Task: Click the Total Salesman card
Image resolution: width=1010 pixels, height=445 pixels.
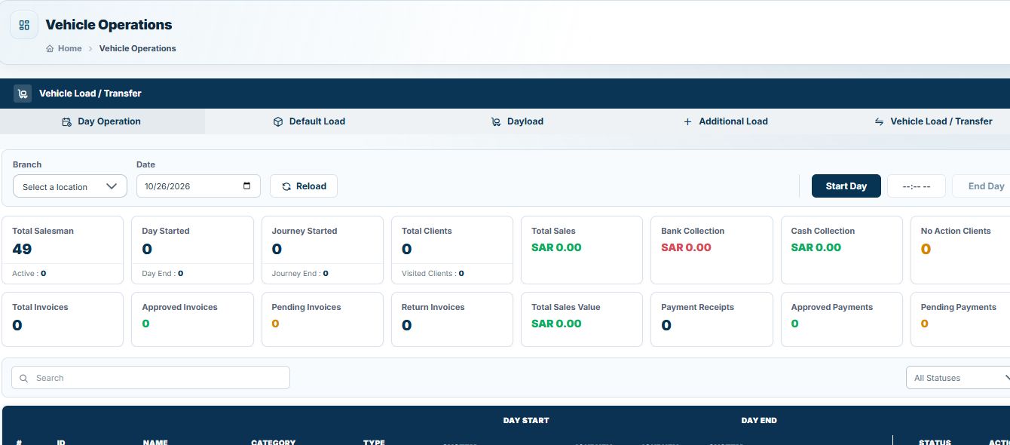Action: tap(63, 250)
